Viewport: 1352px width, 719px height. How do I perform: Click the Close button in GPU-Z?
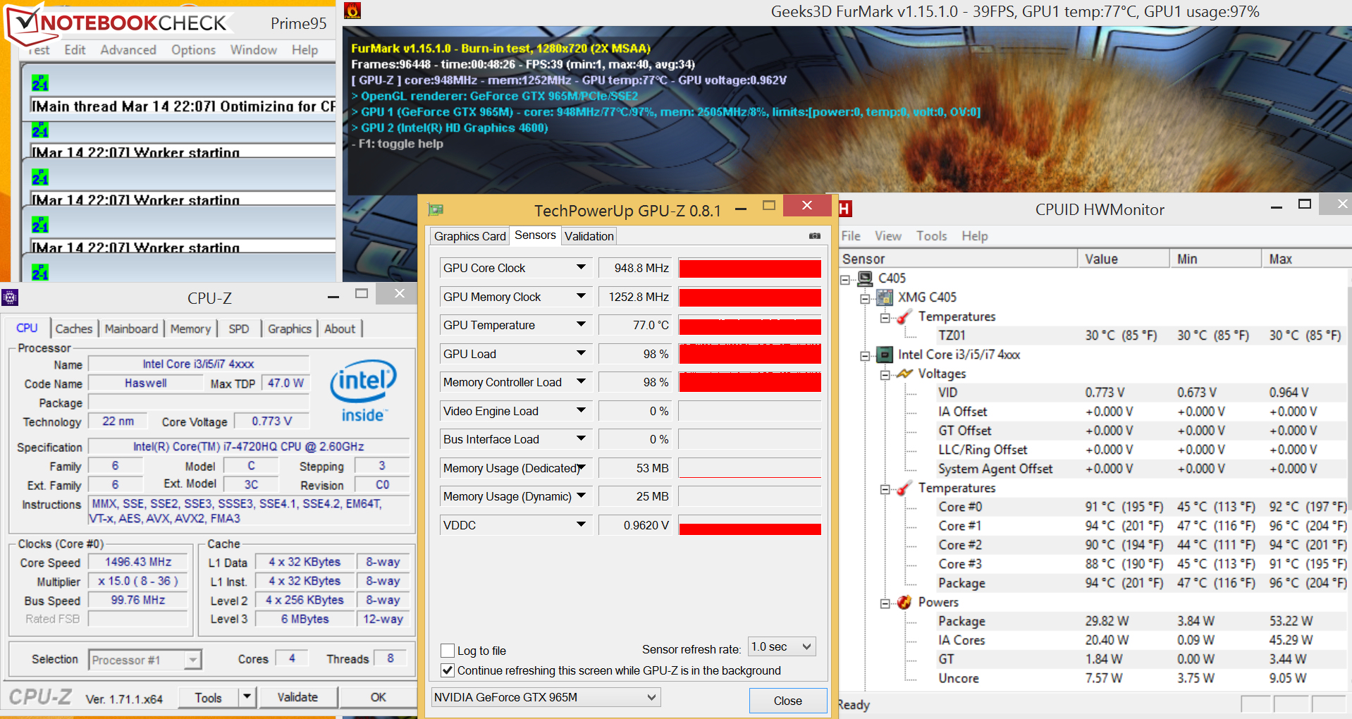coord(788,701)
